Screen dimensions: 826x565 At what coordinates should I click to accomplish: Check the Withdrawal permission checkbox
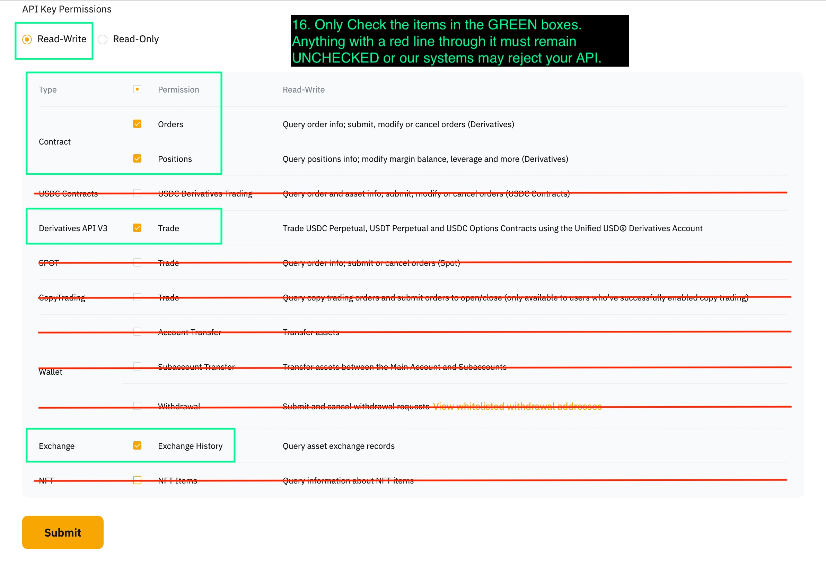click(137, 406)
